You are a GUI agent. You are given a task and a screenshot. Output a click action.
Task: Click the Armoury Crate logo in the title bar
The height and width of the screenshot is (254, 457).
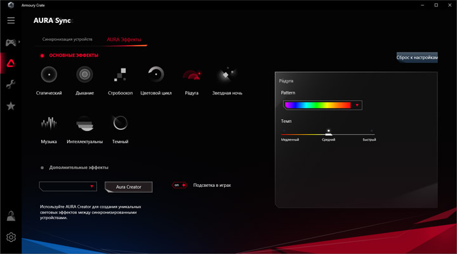11,5
